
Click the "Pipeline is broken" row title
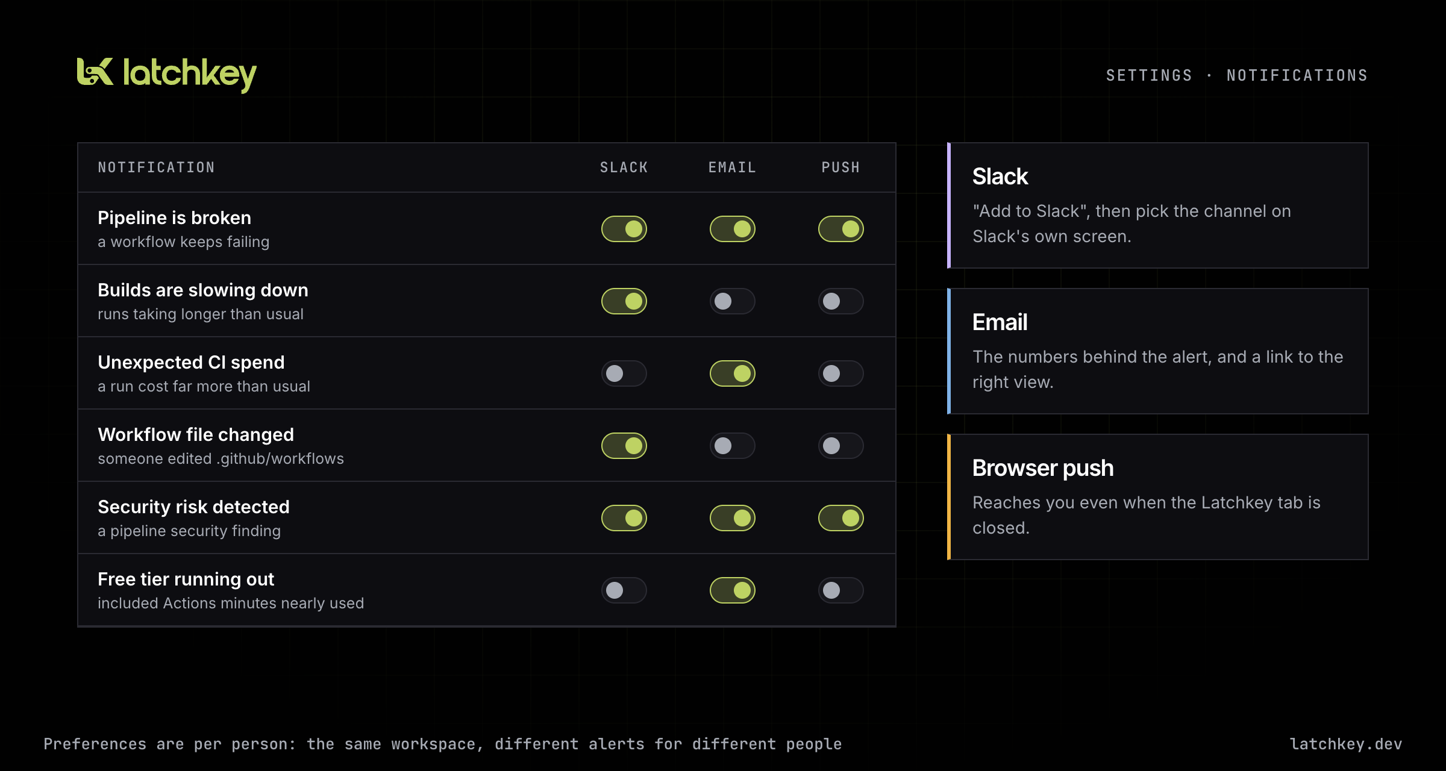(x=174, y=217)
